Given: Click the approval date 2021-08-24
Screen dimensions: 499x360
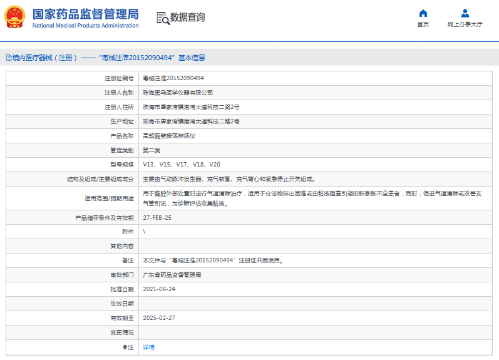Looking at the screenshot, I should tap(159, 289).
